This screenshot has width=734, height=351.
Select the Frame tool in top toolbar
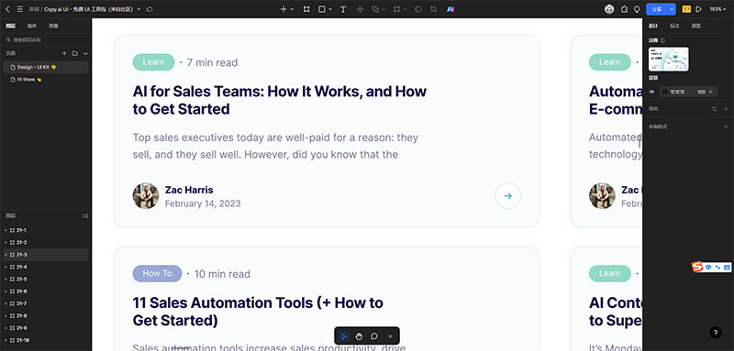pyautogui.click(x=306, y=9)
